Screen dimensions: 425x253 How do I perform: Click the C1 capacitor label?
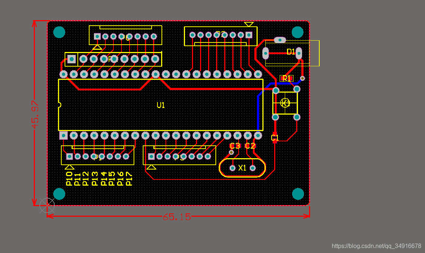pos(275,138)
